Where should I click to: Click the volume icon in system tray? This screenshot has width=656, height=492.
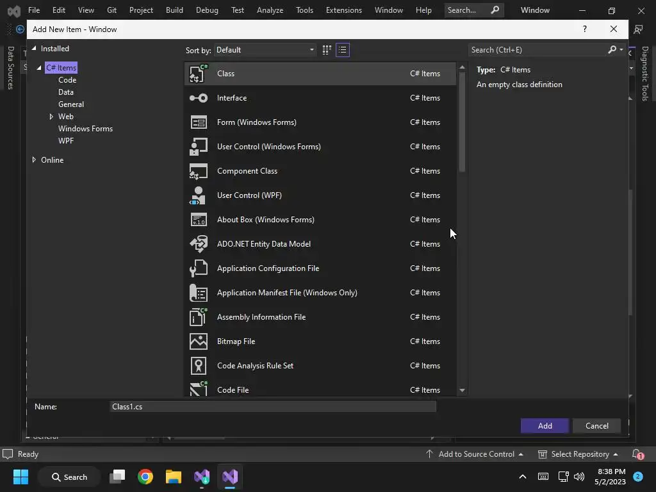click(579, 477)
